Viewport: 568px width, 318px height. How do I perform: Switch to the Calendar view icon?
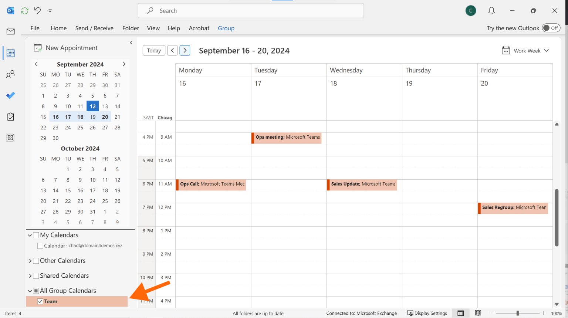point(10,53)
